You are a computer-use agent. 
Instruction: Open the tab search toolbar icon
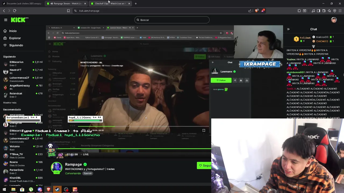coord(304,11)
